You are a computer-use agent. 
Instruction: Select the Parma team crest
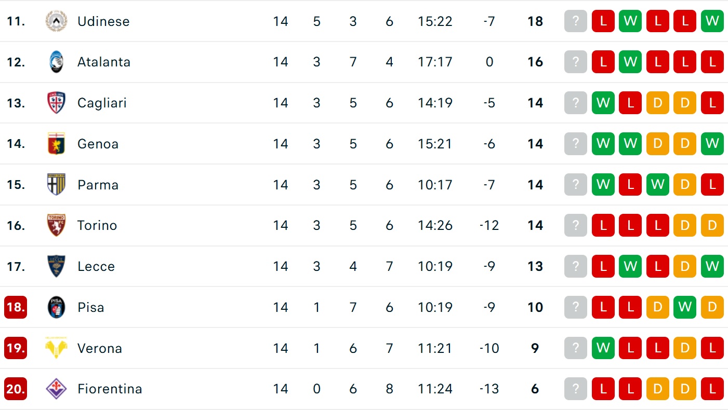pos(56,185)
